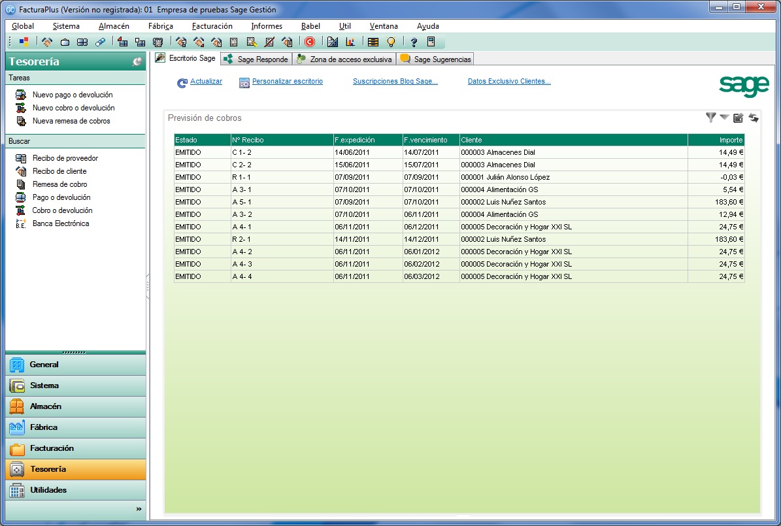The height and width of the screenshot is (526, 781).
Task: Search Pago o devolución
Action: click(61, 197)
